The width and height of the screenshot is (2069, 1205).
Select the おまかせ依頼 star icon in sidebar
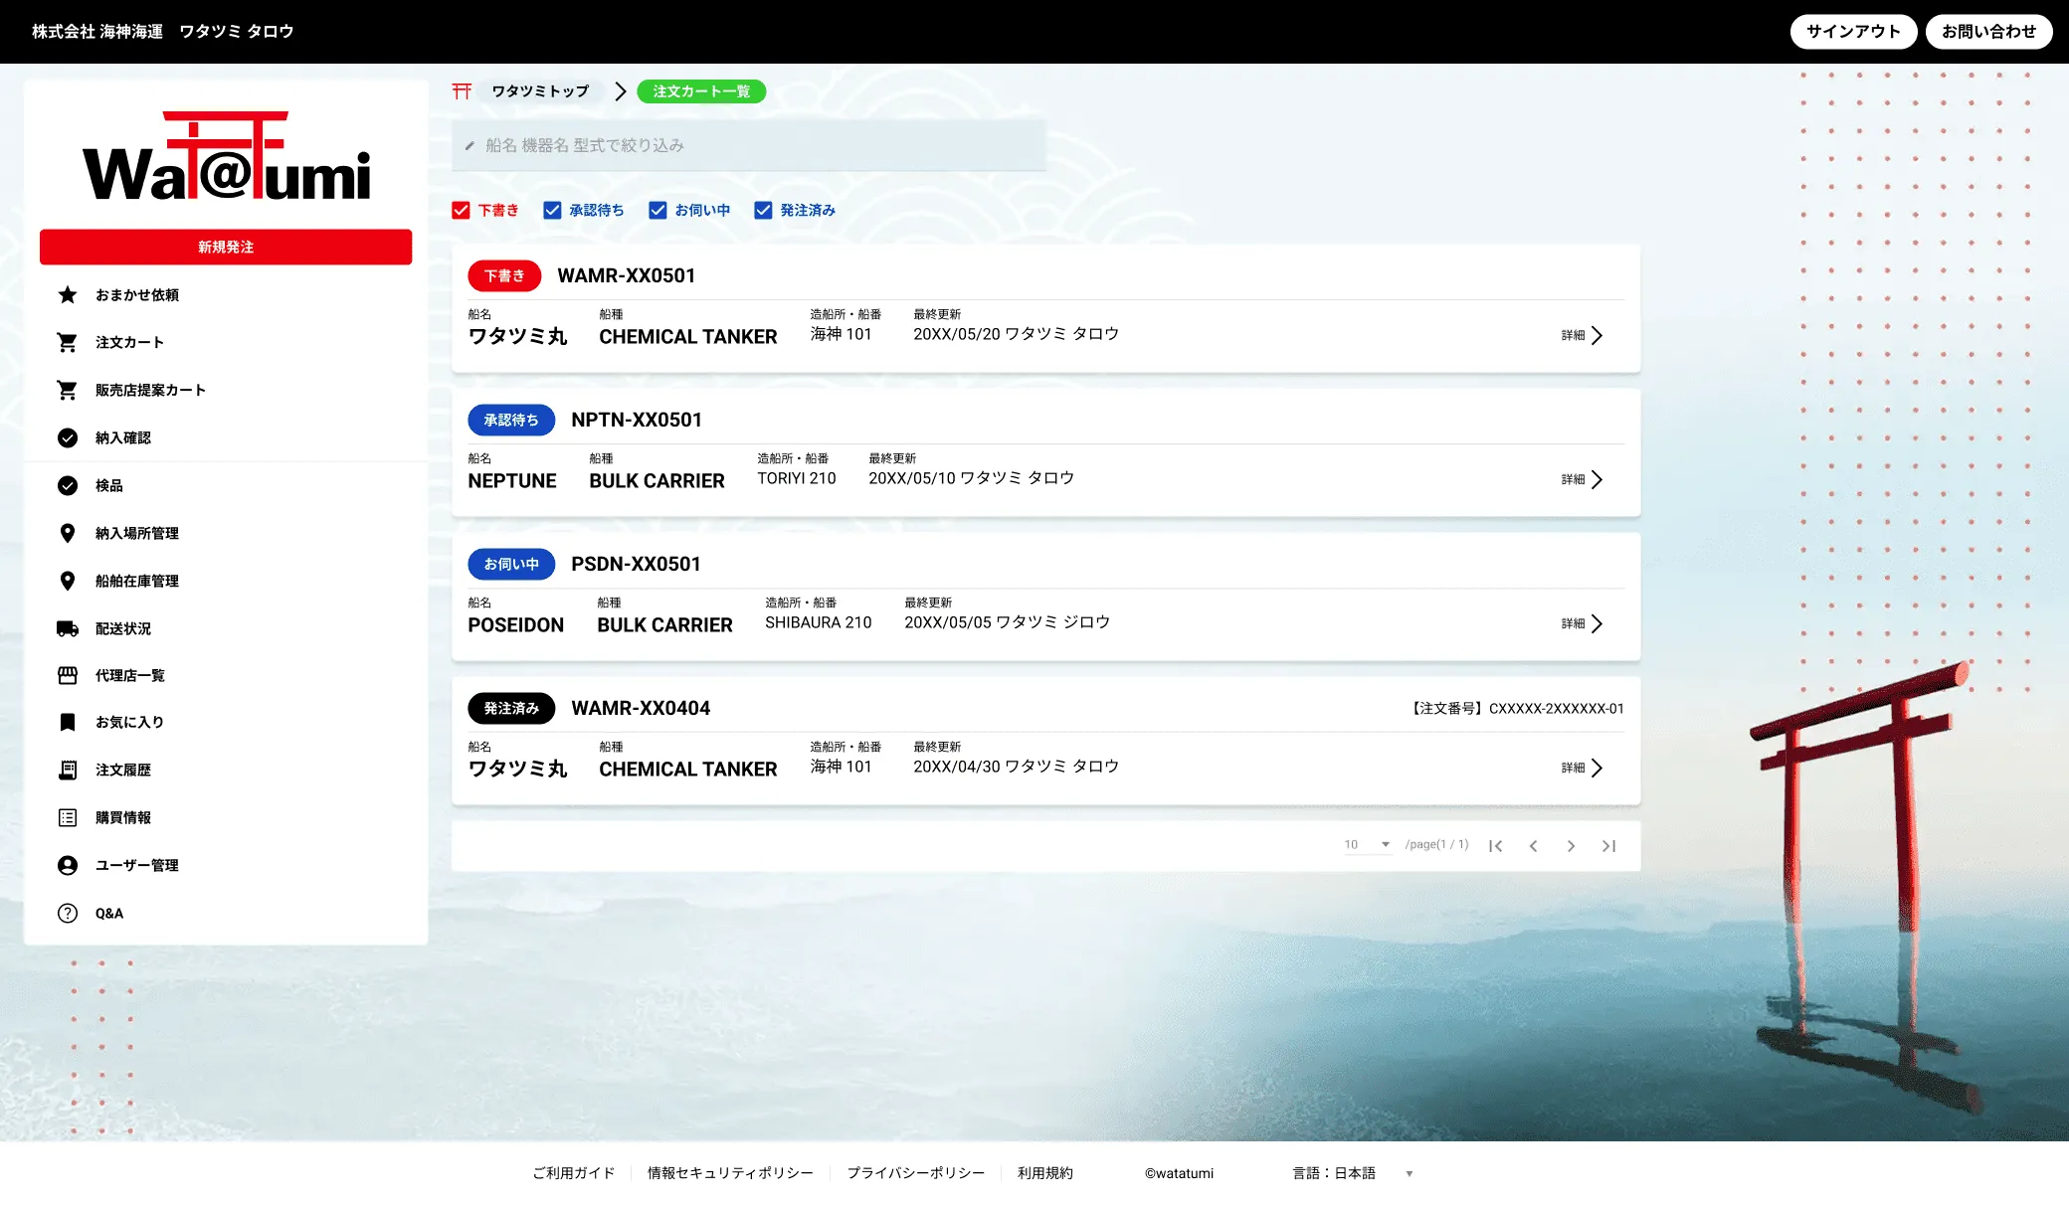pyautogui.click(x=67, y=294)
